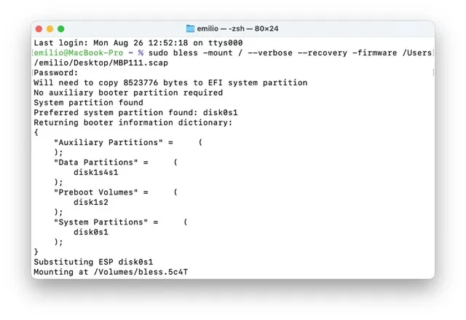This screenshot has width=466, height=320.
Task: Click the '--verbose' flag in the command
Action: [x=270, y=53]
